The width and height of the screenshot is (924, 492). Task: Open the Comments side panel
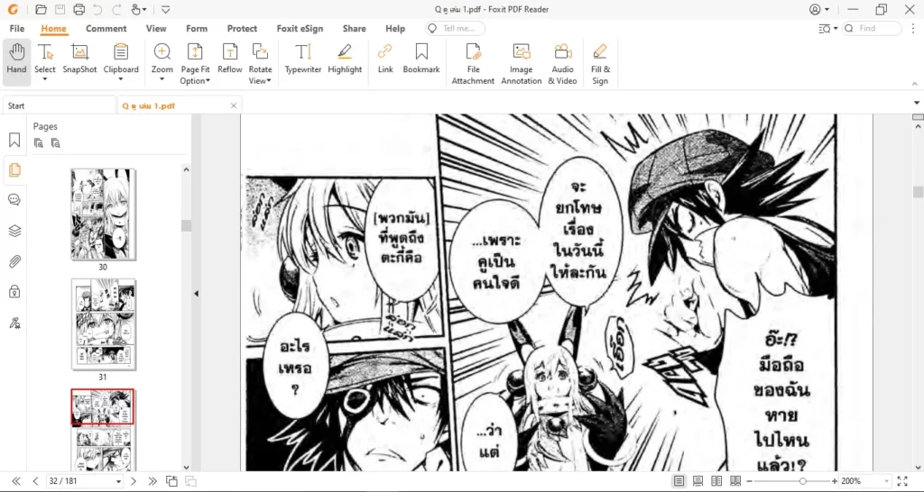[x=14, y=200]
